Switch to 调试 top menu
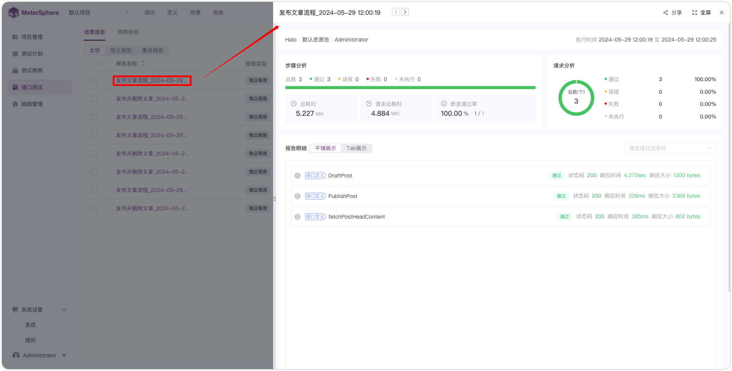732x371 pixels. coord(150,13)
